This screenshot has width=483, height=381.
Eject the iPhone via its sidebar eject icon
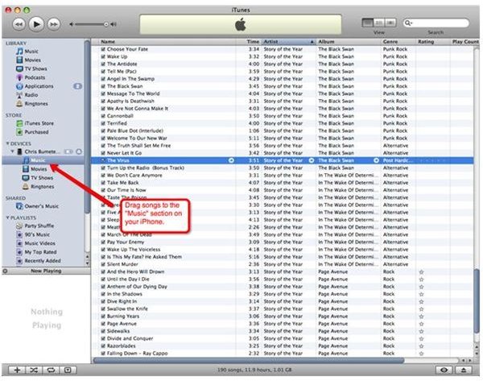pos(79,151)
